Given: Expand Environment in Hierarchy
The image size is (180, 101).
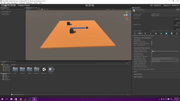Looking at the screenshot, I should (x=1, y=13).
